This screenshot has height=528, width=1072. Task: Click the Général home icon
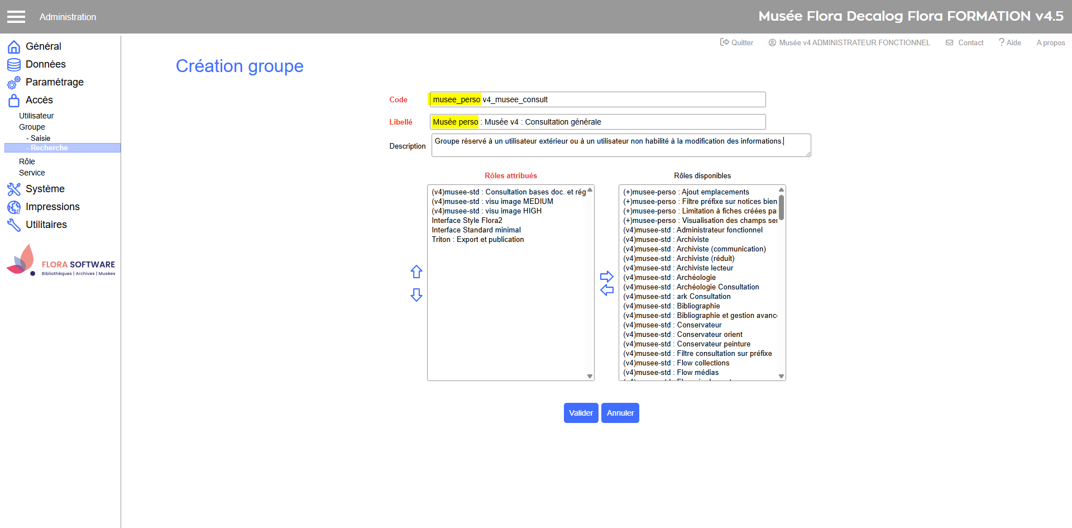(x=14, y=46)
